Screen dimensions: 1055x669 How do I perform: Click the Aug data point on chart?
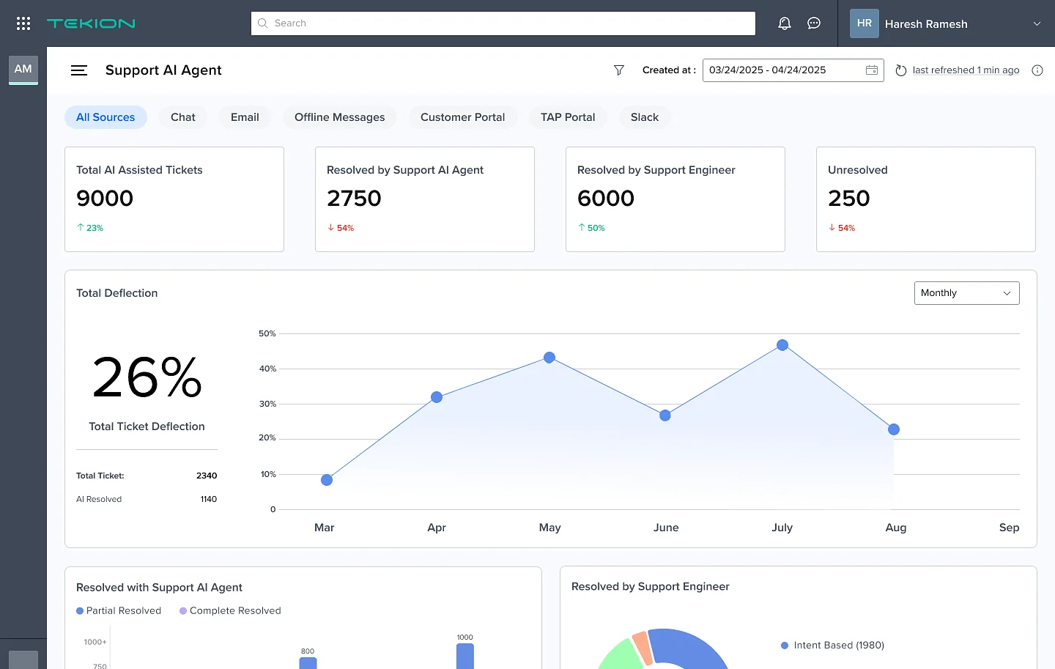coord(894,429)
